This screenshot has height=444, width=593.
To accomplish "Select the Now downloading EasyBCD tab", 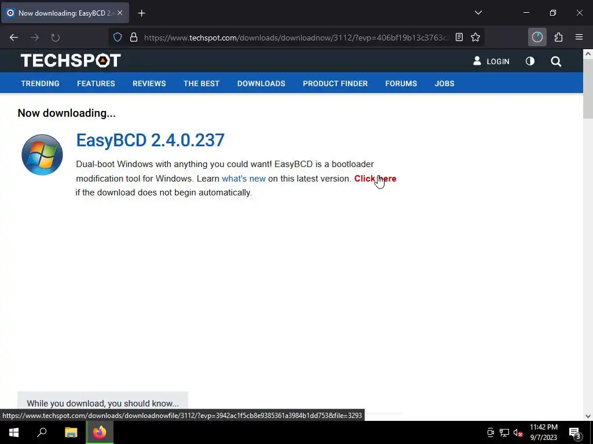I will pyautogui.click(x=65, y=13).
